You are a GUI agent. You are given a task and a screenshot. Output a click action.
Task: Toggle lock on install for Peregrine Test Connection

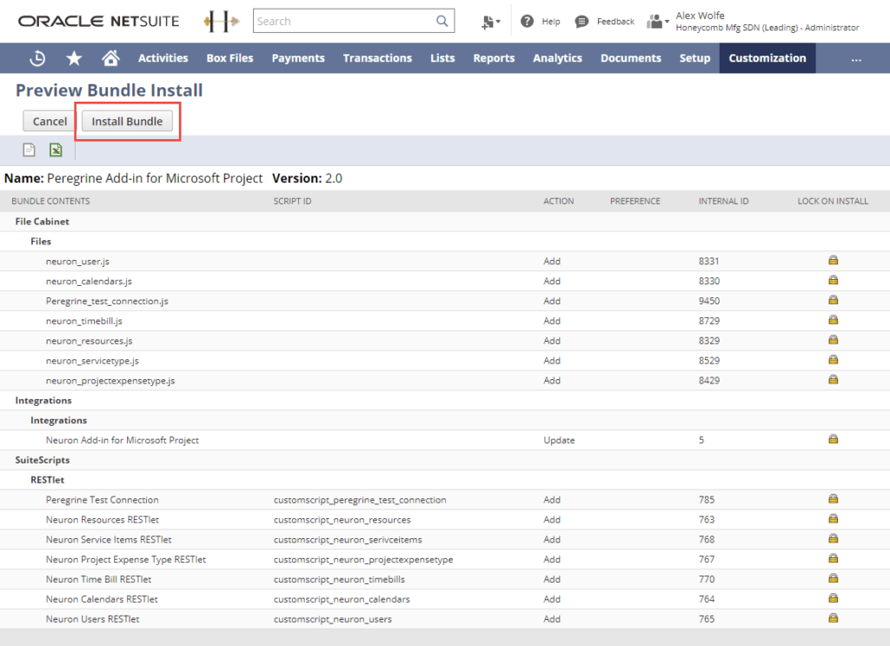click(x=833, y=499)
